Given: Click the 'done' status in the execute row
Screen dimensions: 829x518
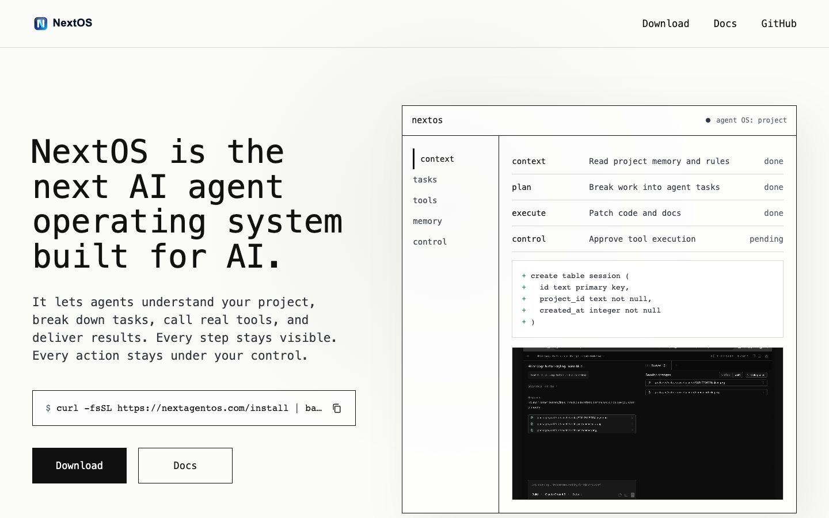Looking at the screenshot, I should point(774,213).
